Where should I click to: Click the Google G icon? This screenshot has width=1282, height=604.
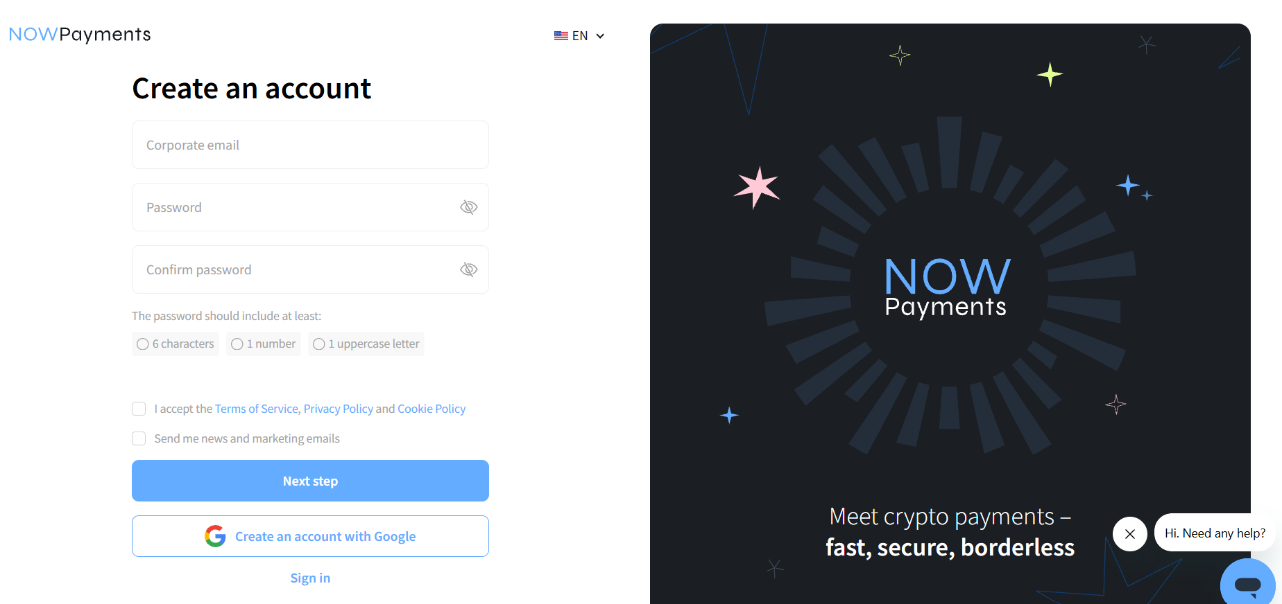(x=216, y=535)
